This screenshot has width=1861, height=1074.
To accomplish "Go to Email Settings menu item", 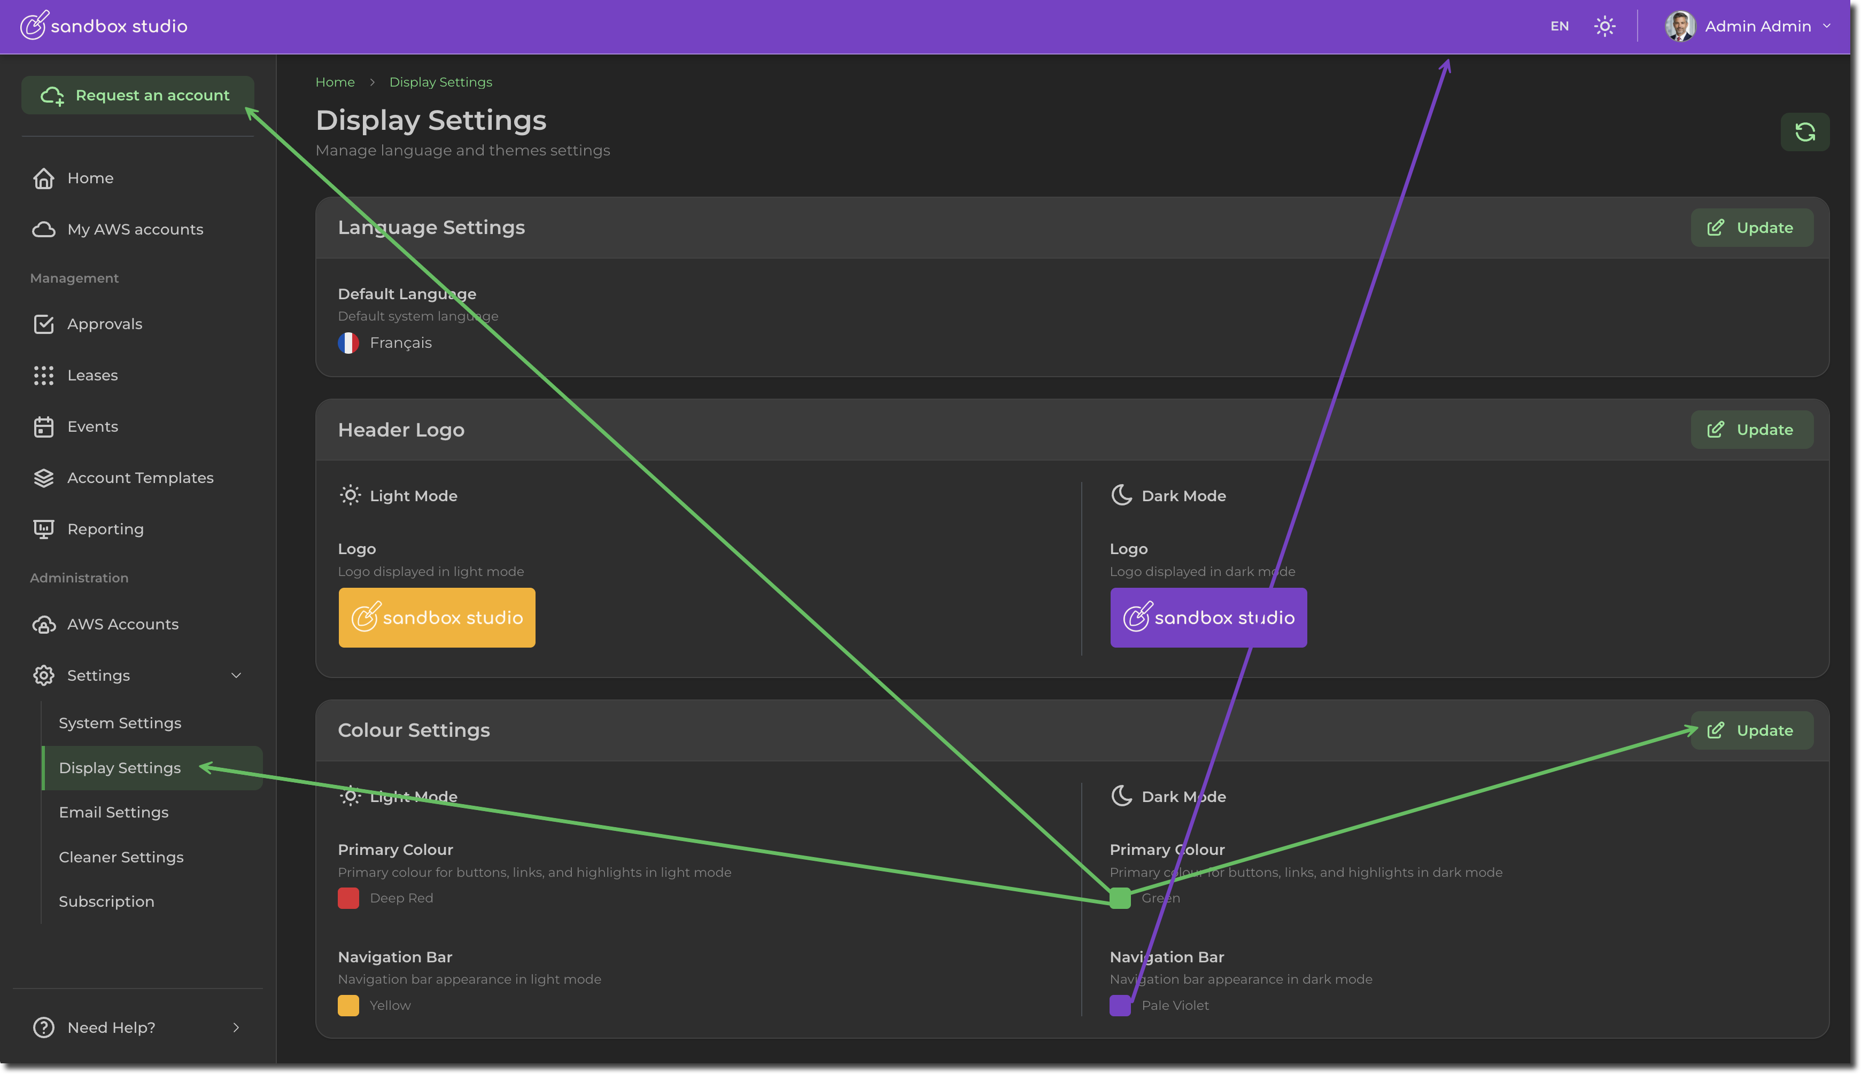I will click(114, 812).
